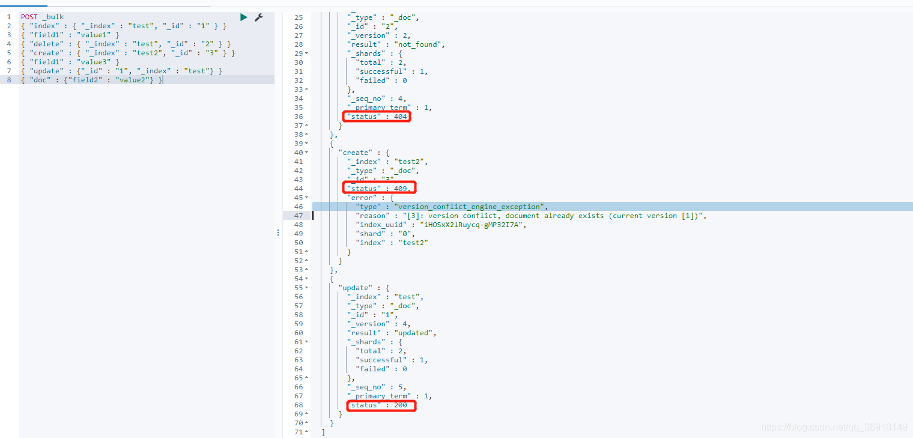Open the wrench options menu for the request
The width and height of the screenshot is (913, 438).
coord(259,17)
